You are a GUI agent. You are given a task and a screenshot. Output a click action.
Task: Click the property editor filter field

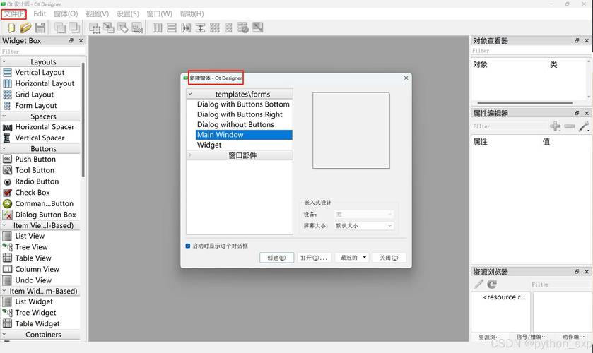pos(509,126)
